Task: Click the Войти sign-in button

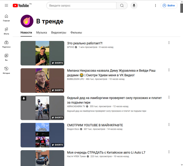Action: [x=169, y=5]
